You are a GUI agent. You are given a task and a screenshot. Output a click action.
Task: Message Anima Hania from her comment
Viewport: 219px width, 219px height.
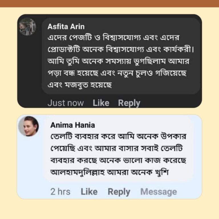click(x=159, y=192)
